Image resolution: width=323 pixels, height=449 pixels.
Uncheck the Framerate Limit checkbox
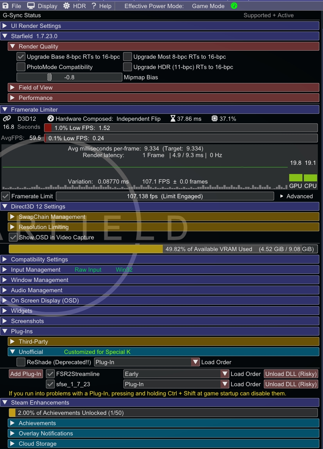(6, 196)
